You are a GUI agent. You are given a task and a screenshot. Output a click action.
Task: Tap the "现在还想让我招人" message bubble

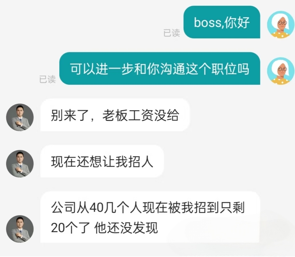(x=102, y=161)
